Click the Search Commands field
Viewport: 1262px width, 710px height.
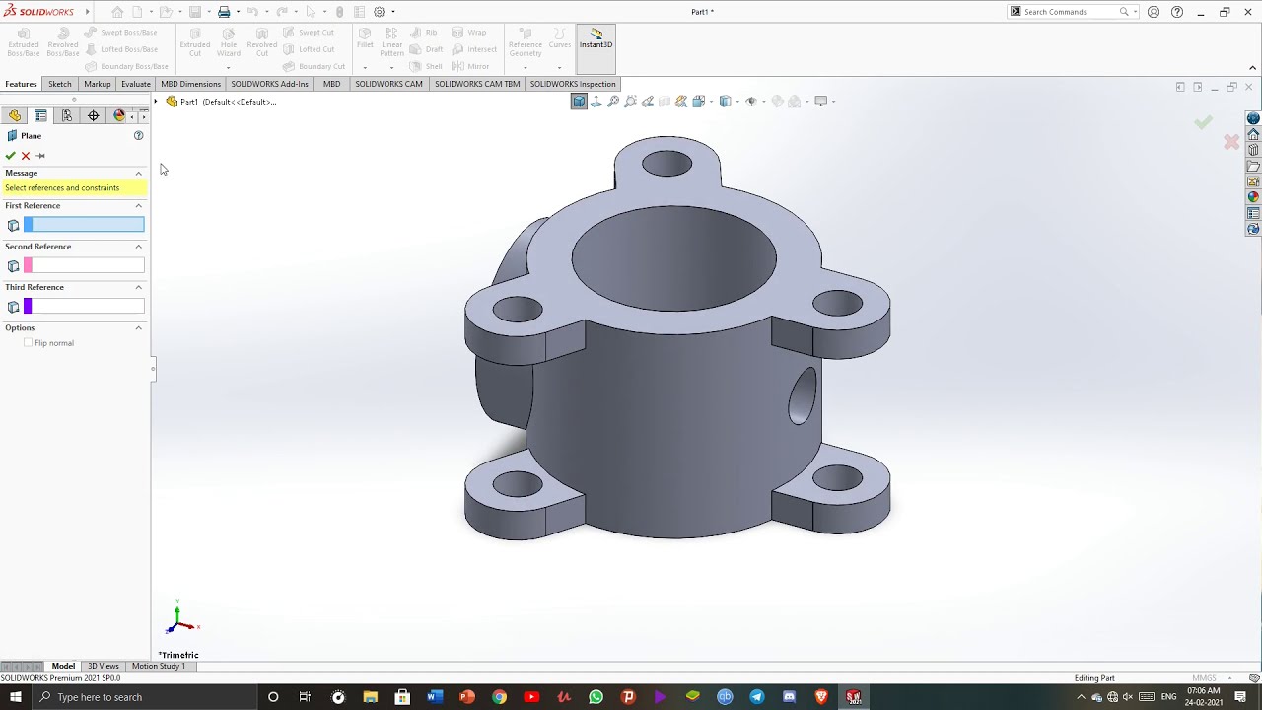(x=1069, y=12)
